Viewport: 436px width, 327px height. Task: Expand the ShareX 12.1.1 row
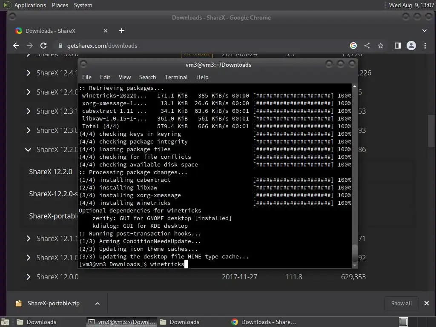(29, 238)
